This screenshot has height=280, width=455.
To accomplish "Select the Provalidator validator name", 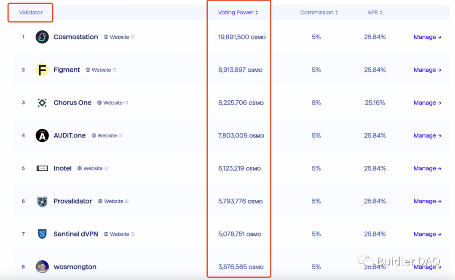I will click(73, 201).
